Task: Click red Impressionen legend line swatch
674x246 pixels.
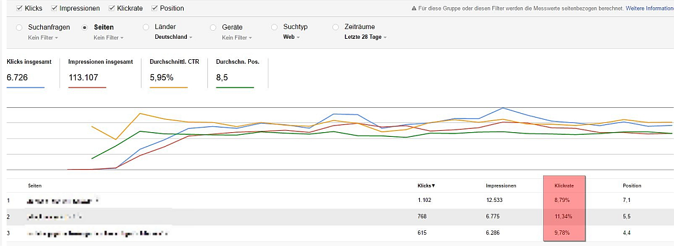Action: (88, 87)
